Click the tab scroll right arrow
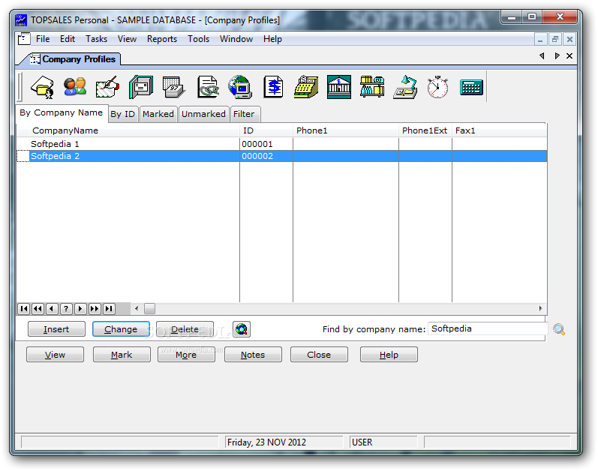Image resolution: width=598 pixels, height=471 pixels. (557, 56)
